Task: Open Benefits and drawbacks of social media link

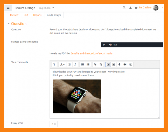Action: pos(92,53)
